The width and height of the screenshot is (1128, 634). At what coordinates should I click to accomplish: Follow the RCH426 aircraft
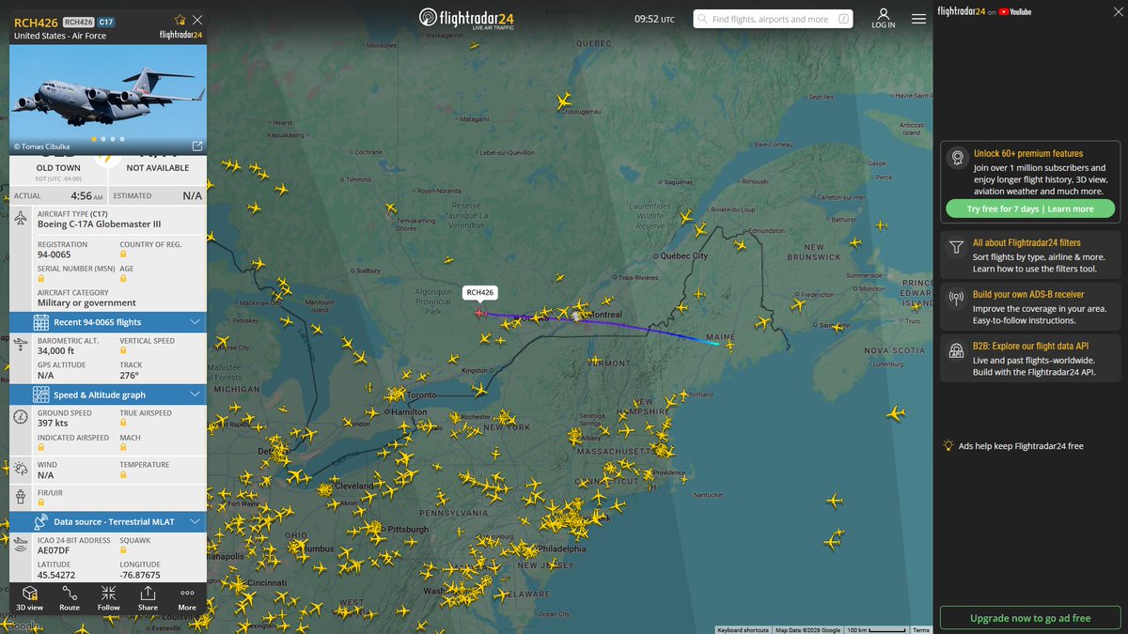point(109,598)
